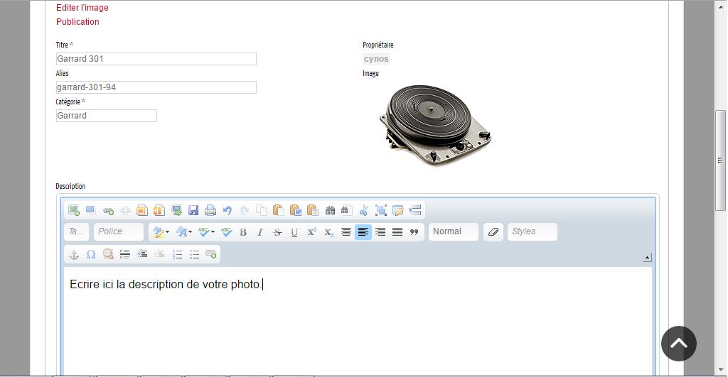Click the Print icon in editor toolbar
Screen dimensions: 728x377
coord(210,210)
